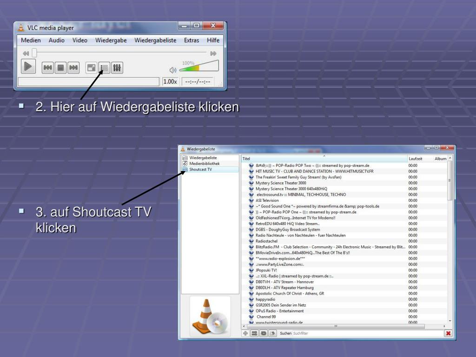Click the faster playback arrows icon

213,53
